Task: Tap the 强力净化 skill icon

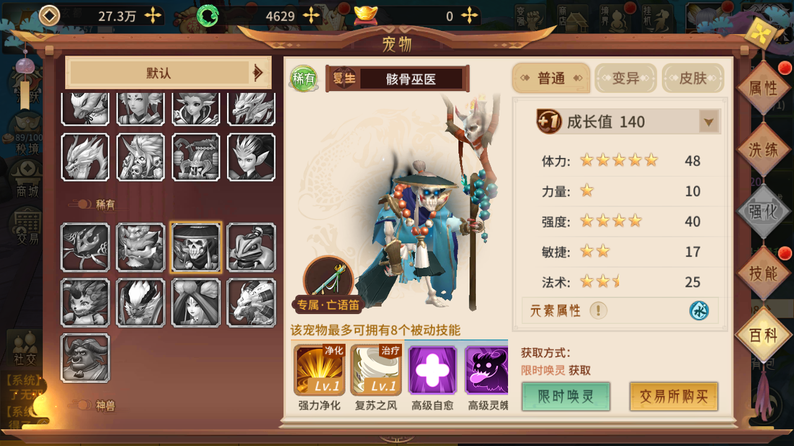Action: (319, 370)
